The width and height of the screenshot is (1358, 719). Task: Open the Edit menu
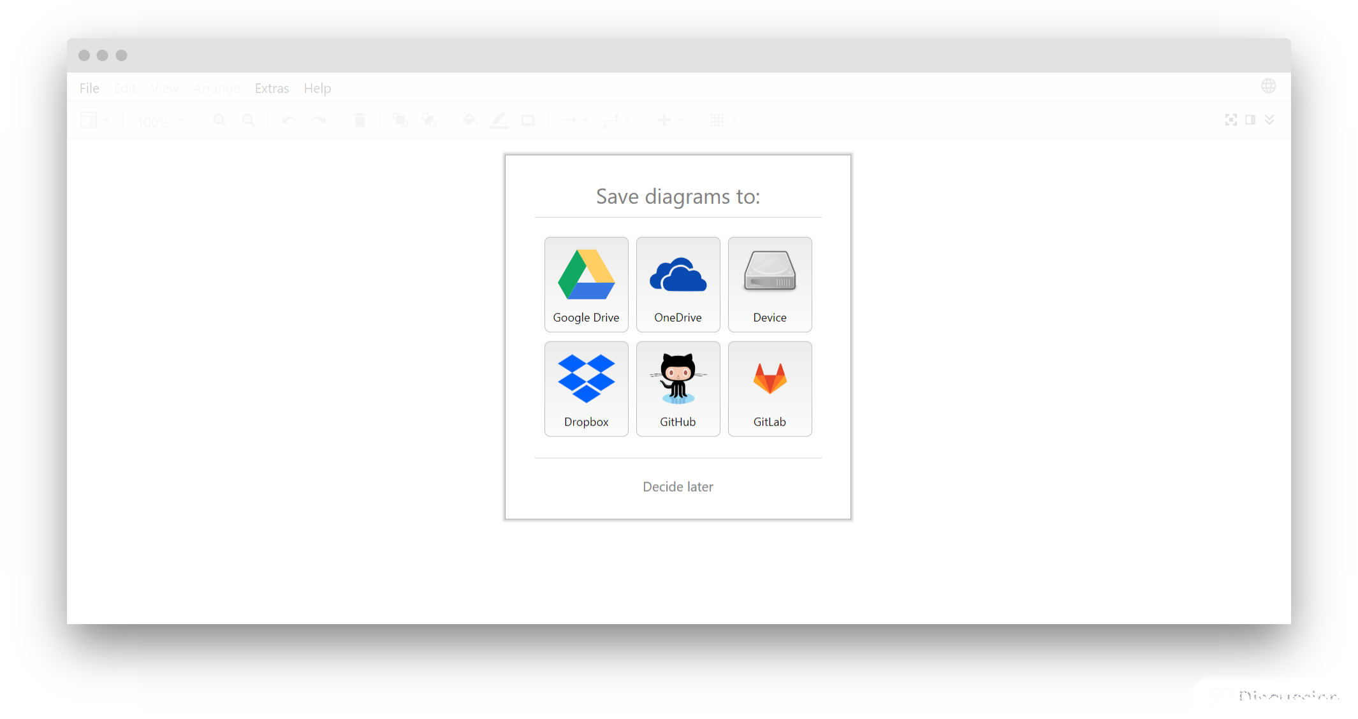tap(125, 88)
